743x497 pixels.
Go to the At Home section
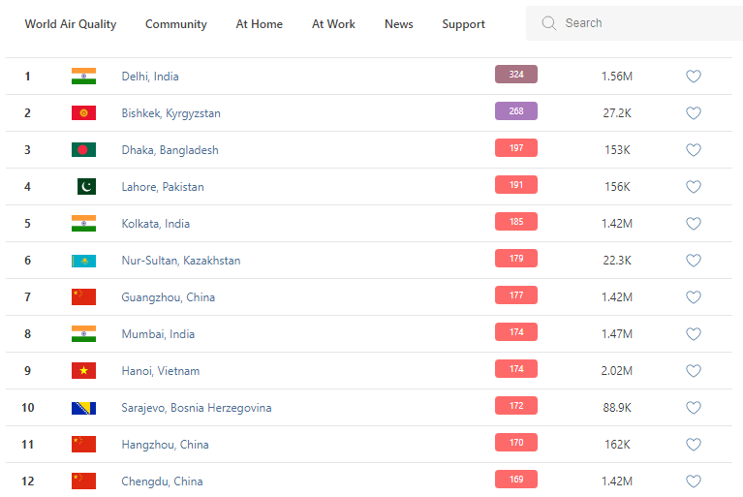[x=260, y=24]
